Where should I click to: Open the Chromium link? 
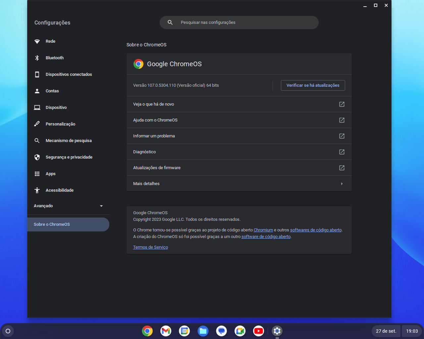(x=263, y=230)
